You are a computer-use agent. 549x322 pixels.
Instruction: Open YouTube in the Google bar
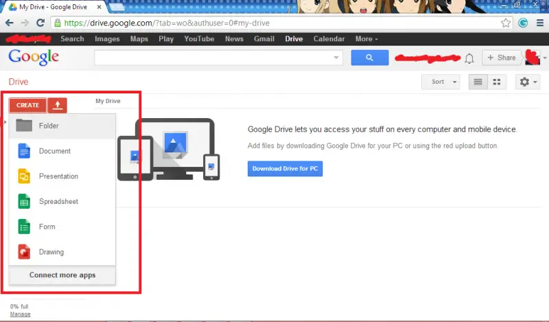click(x=199, y=39)
